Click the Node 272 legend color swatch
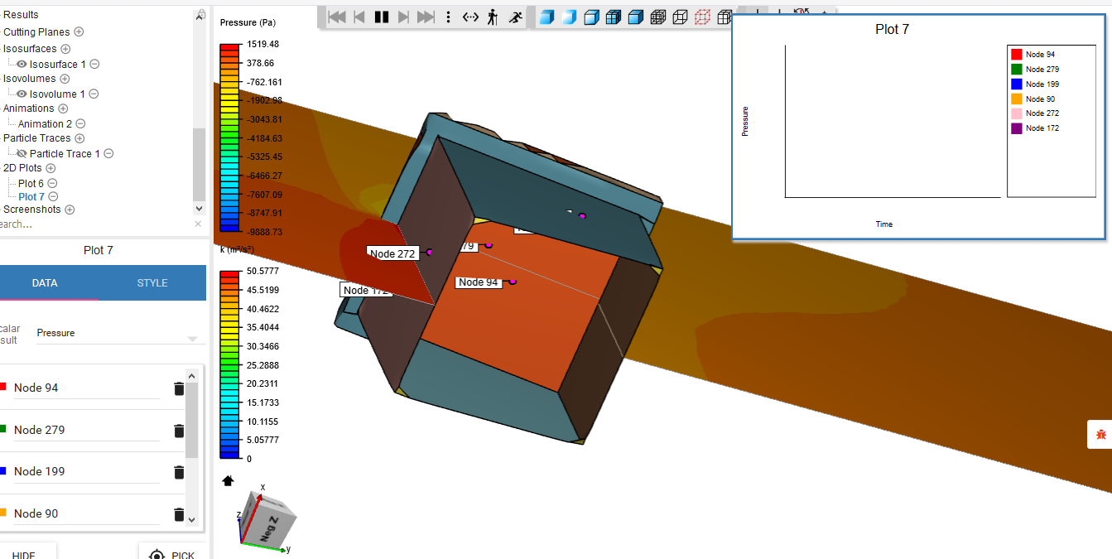 1016,113
